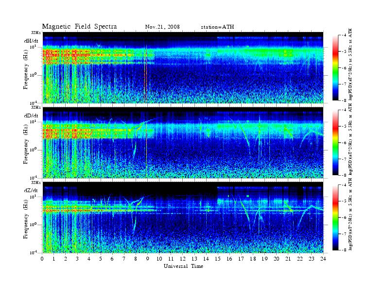Viewport: 385px width, 297px height.
Task: Click hour tick label '11' on time axis
Action: point(171,259)
